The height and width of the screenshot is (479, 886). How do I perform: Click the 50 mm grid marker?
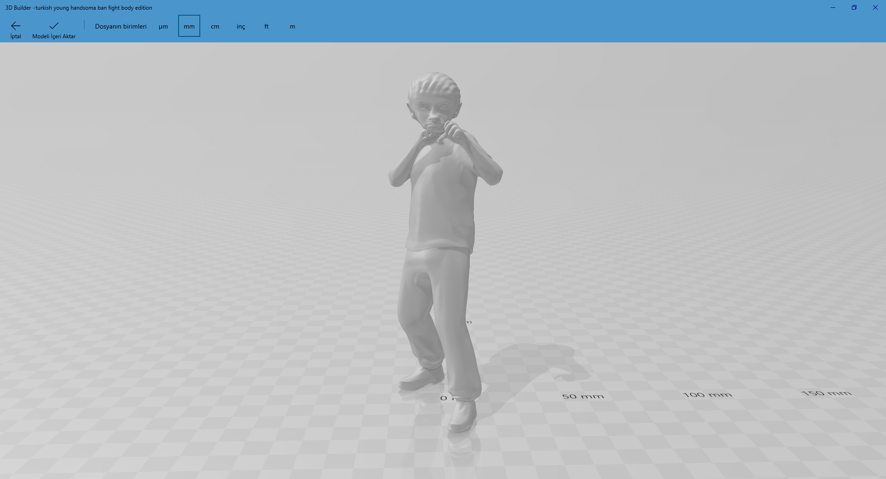(583, 396)
